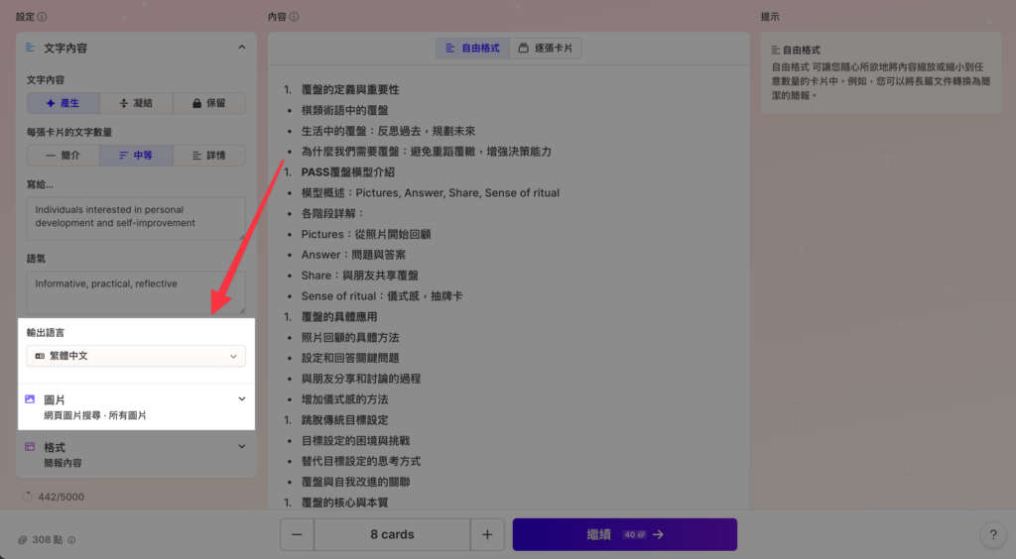
Task: Click the info icon after 308 點
Action: coord(71,539)
